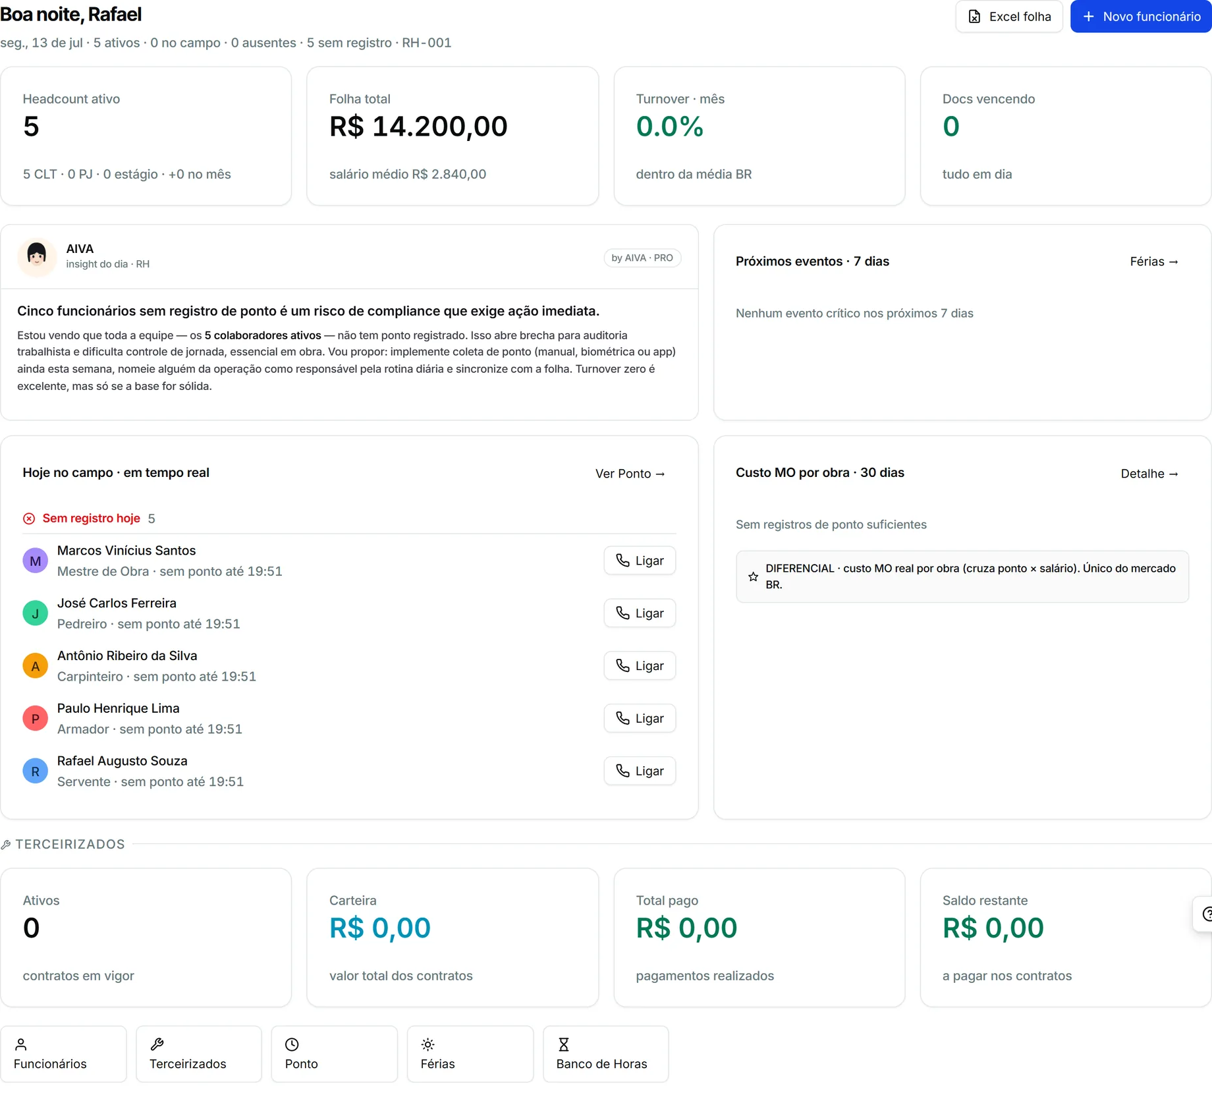Click the green J avatar of José
This screenshot has width=1212, height=1118.
click(x=36, y=613)
